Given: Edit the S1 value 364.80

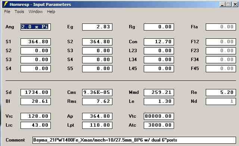Looking at the screenshot, I should coord(36,42).
